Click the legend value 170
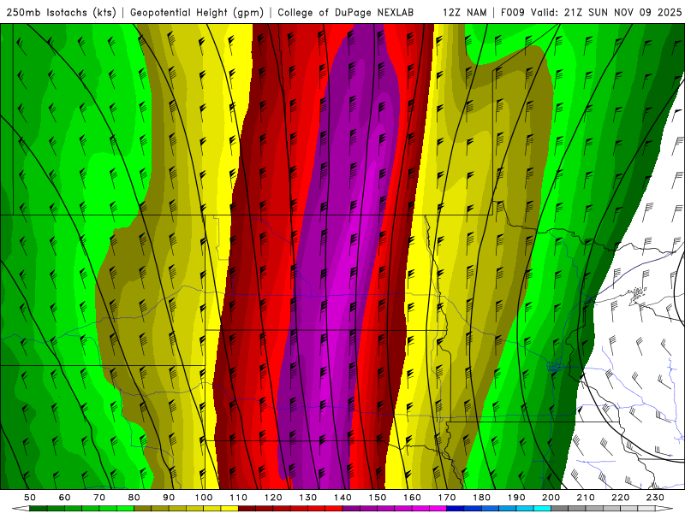 pos(447,498)
